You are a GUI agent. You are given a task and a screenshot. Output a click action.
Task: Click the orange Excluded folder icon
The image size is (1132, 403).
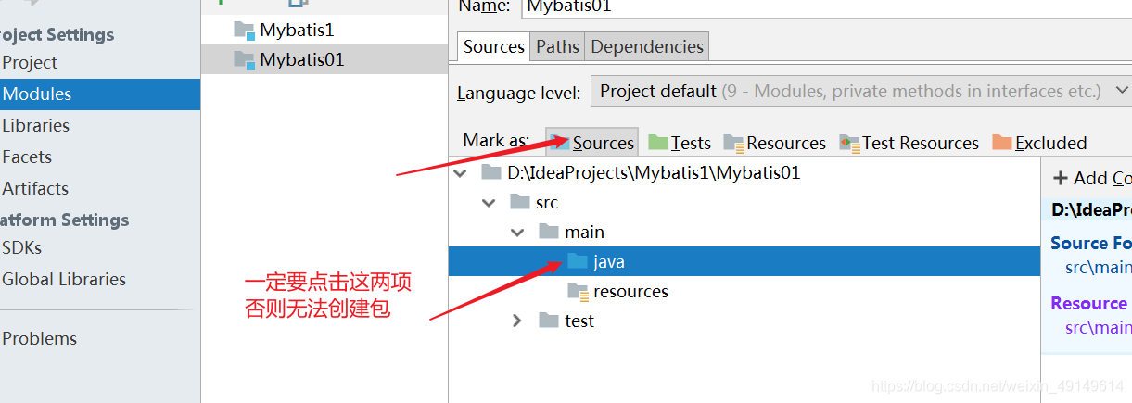tap(1002, 143)
